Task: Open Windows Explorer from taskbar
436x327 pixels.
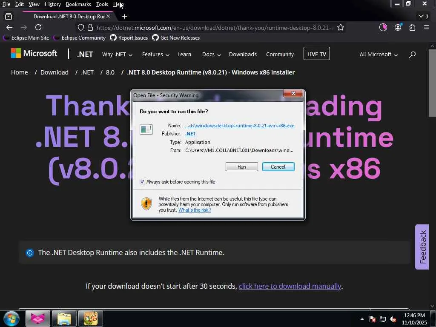Action: 64,318
